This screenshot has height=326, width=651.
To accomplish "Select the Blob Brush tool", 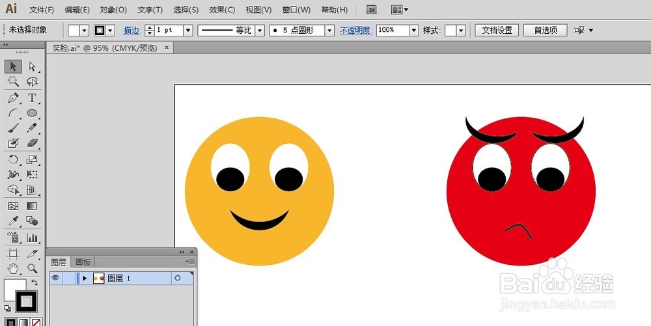I will click(13, 143).
